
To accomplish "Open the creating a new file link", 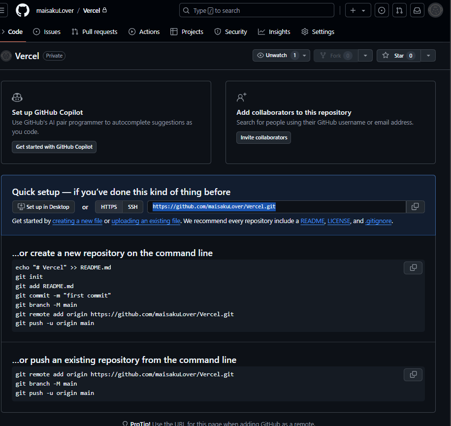I will 77,221.
